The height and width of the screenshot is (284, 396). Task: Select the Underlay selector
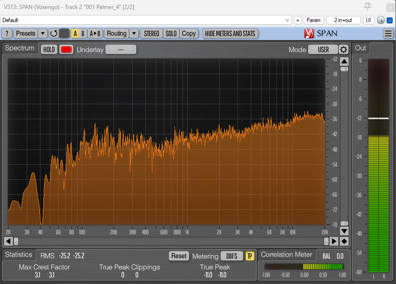pyautogui.click(x=121, y=49)
